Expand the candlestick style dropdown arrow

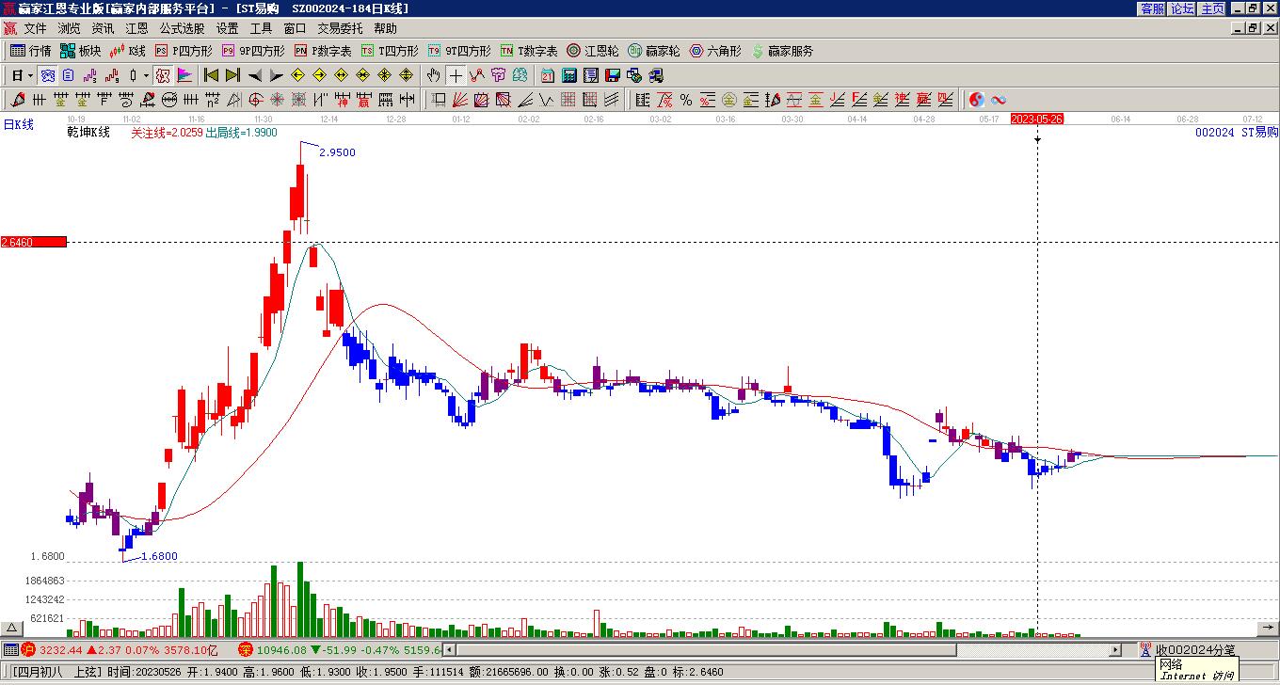tap(146, 75)
